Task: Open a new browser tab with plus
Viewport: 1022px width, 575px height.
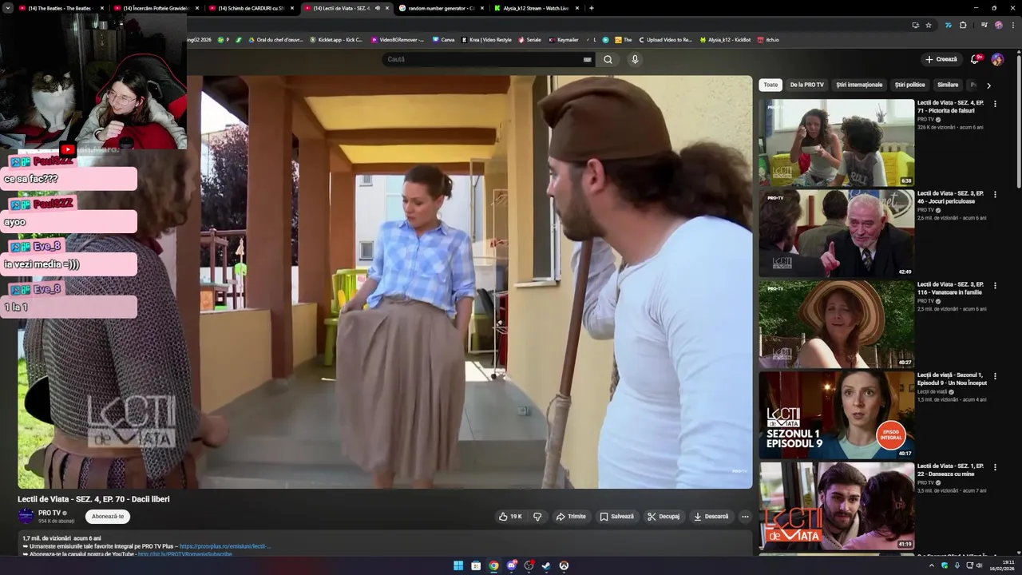Action: [591, 8]
